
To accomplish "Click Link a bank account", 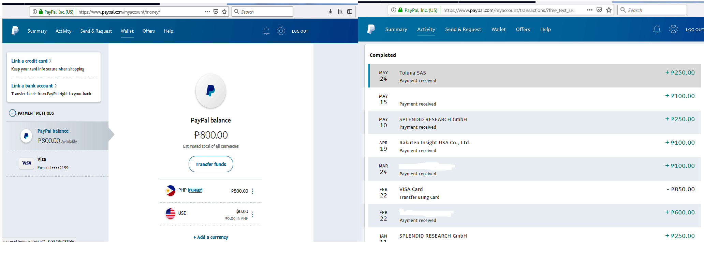I will (x=34, y=86).
